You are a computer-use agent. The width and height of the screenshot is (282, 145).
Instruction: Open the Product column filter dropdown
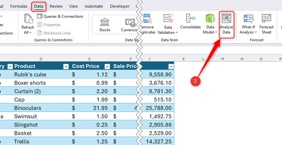[x=66, y=66]
